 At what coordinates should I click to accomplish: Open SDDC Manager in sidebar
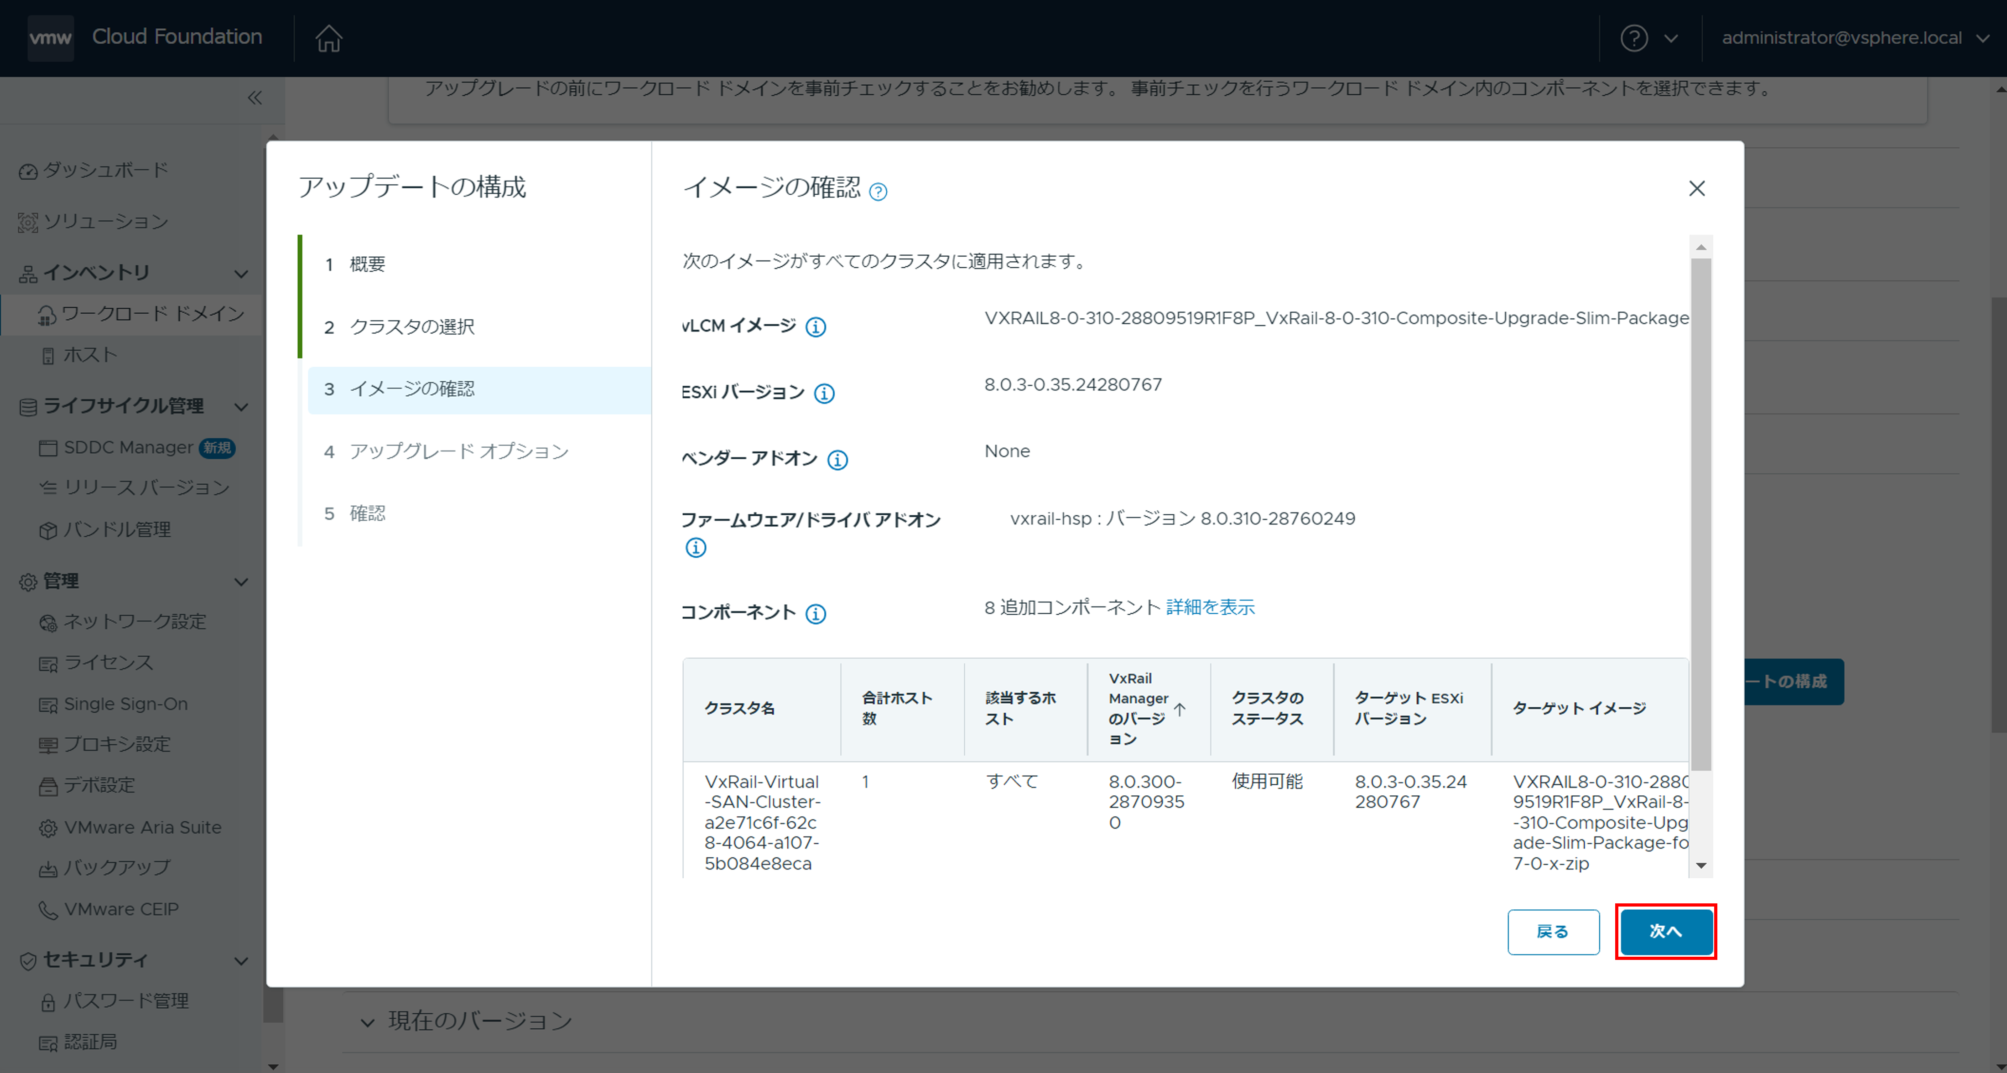(x=128, y=448)
